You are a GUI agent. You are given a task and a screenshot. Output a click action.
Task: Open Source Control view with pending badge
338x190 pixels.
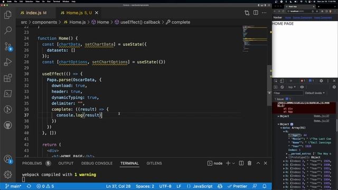(x=8, y=46)
